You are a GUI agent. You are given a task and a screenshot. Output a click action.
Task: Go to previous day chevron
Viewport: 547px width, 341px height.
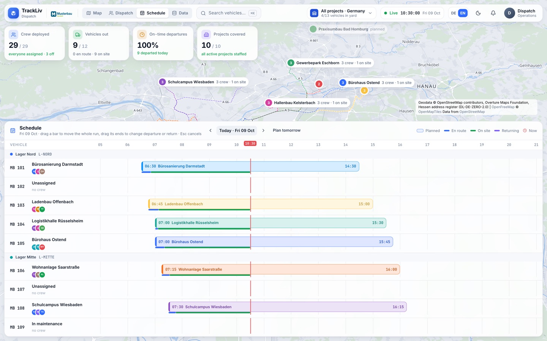coord(210,130)
